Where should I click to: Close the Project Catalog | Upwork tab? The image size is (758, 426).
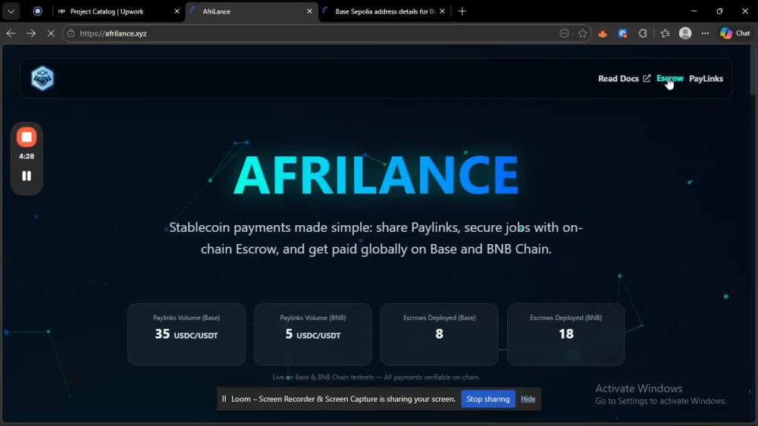(177, 11)
